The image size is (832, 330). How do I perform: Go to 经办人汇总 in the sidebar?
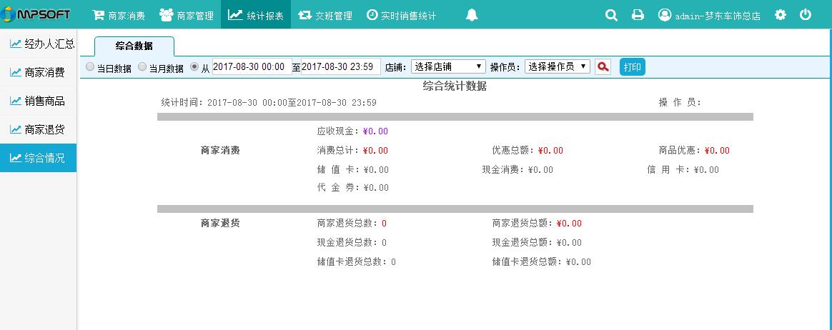tap(41, 44)
